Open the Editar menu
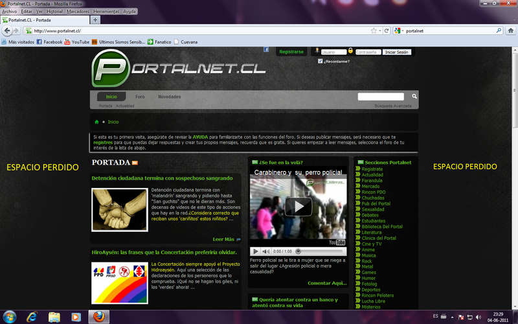This screenshot has width=518, height=324. click(x=27, y=11)
